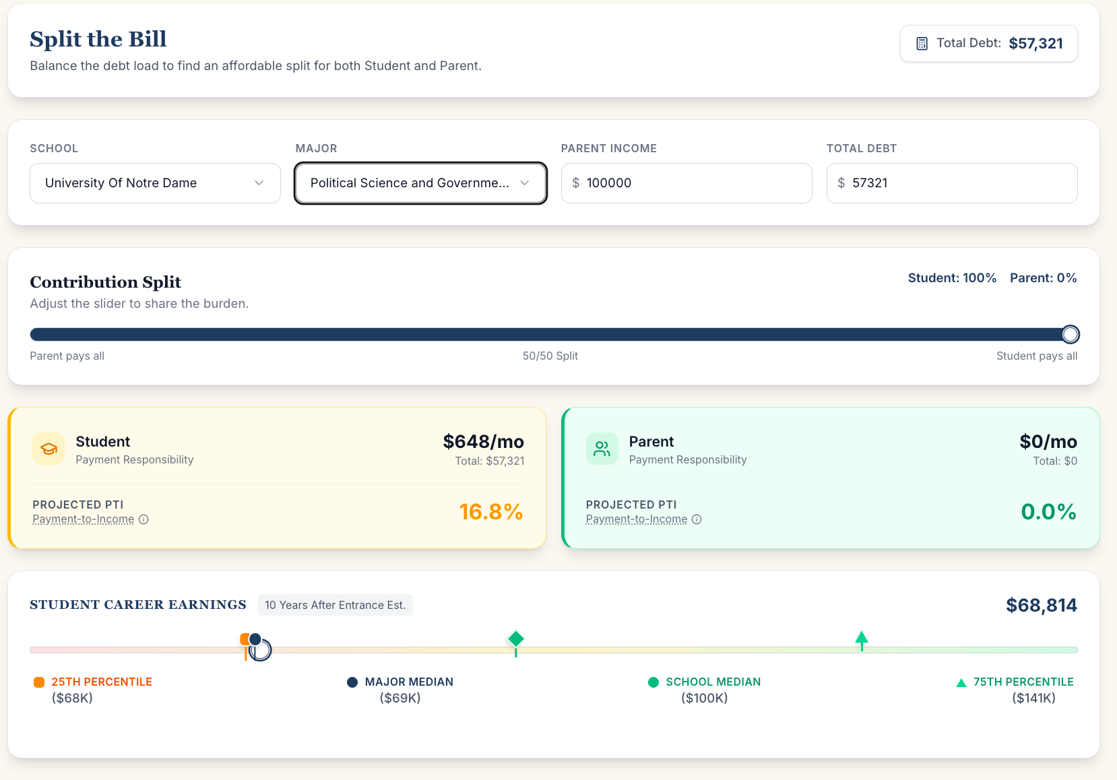Click info icon in Student Projected PTI
The width and height of the screenshot is (1117, 780).
tap(143, 519)
